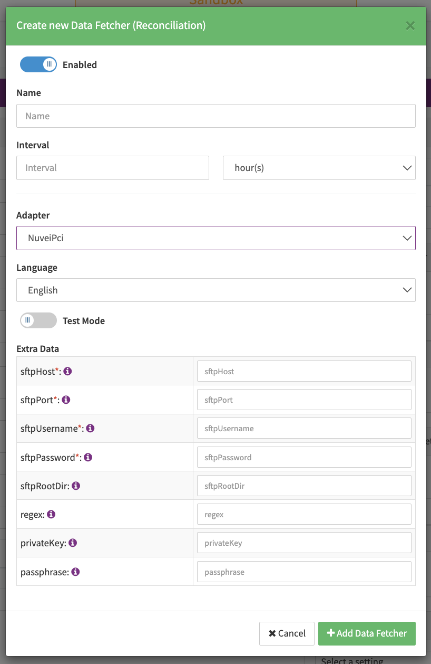The height and width of the screenshot is (664, 431).
Task: Expand the Adapter dropdown showing NuveiPci
Action: point(215,238)
